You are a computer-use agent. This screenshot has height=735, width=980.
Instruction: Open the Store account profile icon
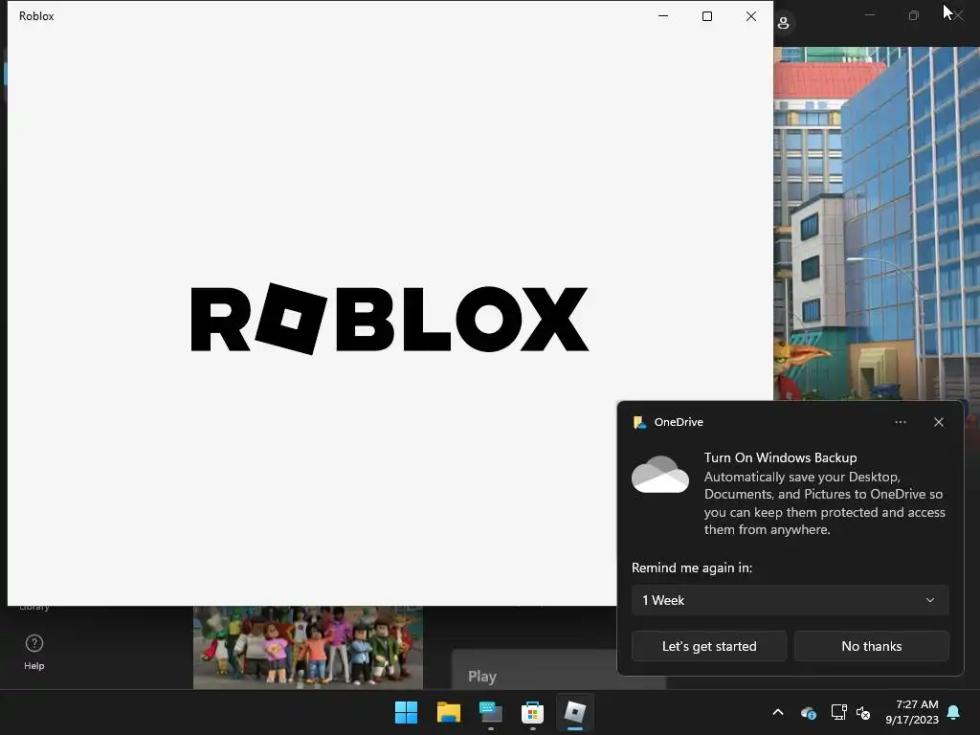[783, 23]
